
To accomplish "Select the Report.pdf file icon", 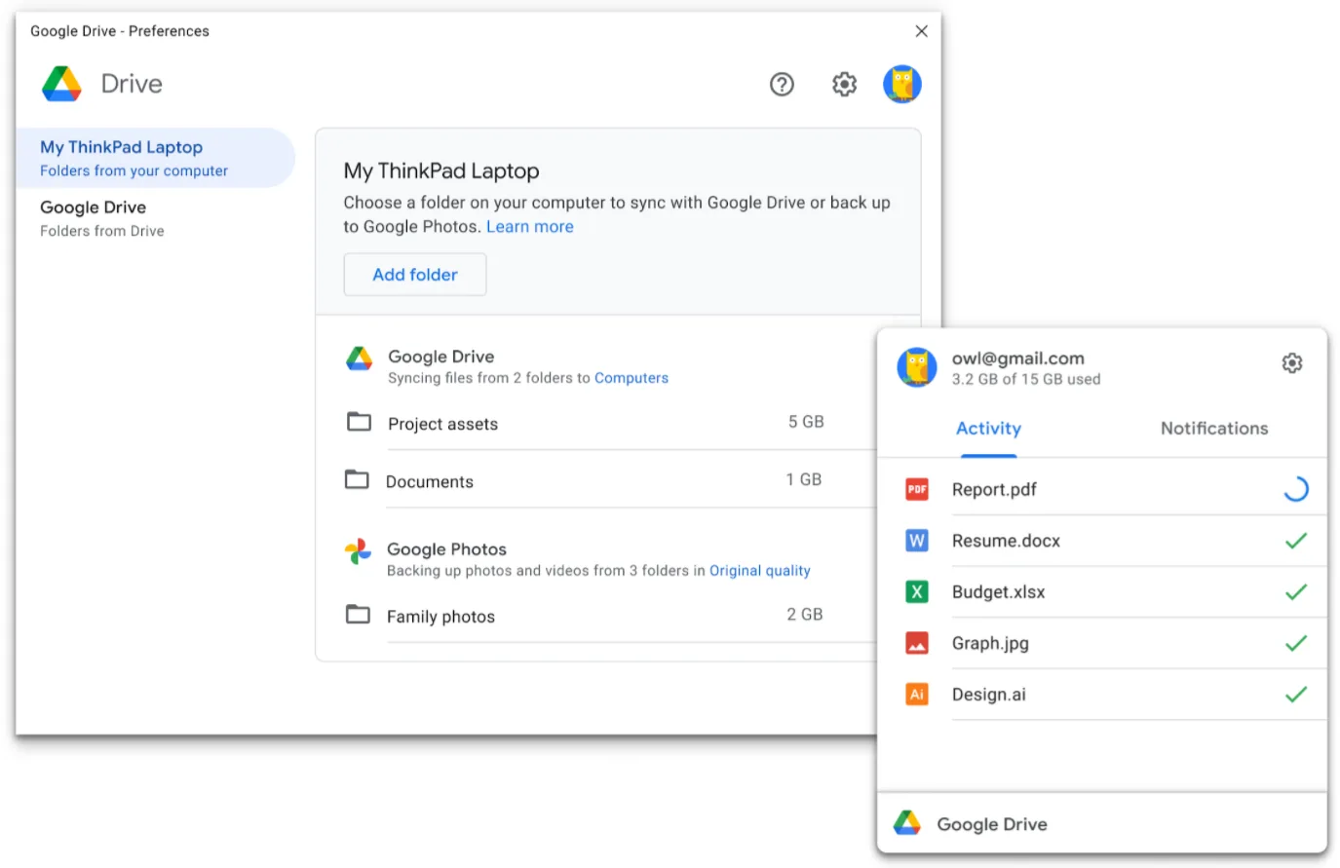I will pyautogui.click(x=917, y=489).
